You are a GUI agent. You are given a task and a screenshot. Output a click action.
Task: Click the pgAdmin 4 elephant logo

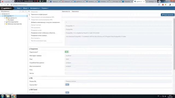pos(2,8)
